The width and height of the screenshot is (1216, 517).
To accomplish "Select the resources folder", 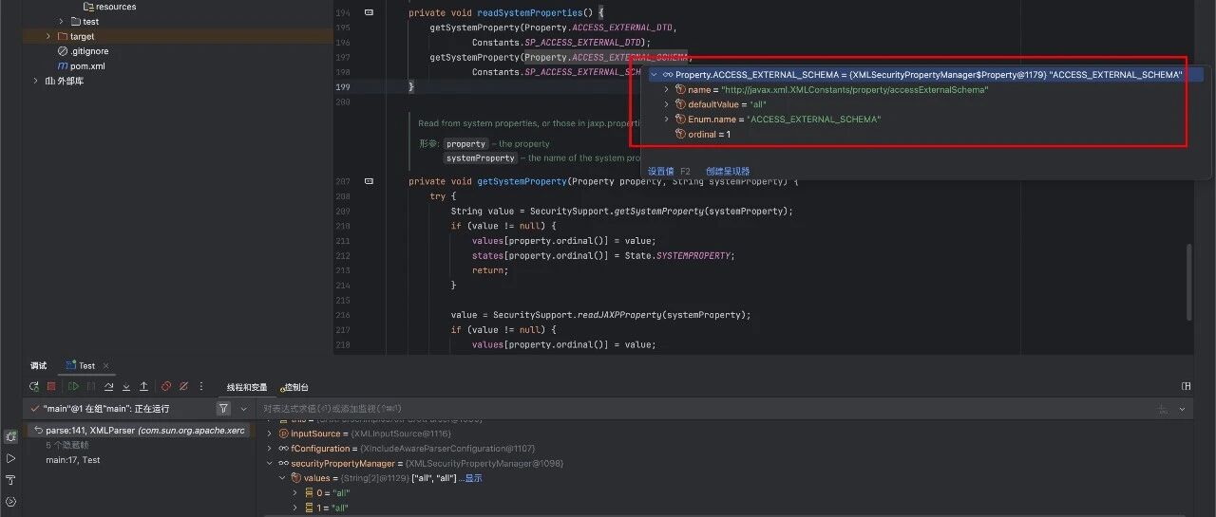I will pos(108,7).
